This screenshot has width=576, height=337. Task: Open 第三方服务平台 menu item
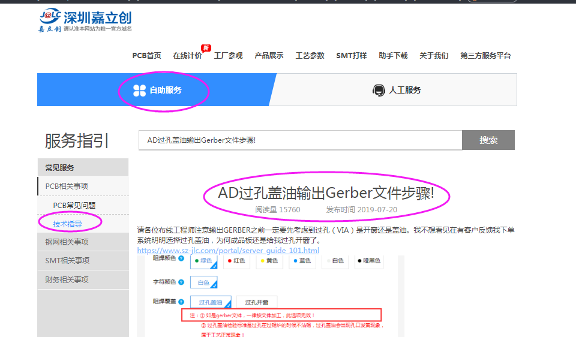click(485, 55)
